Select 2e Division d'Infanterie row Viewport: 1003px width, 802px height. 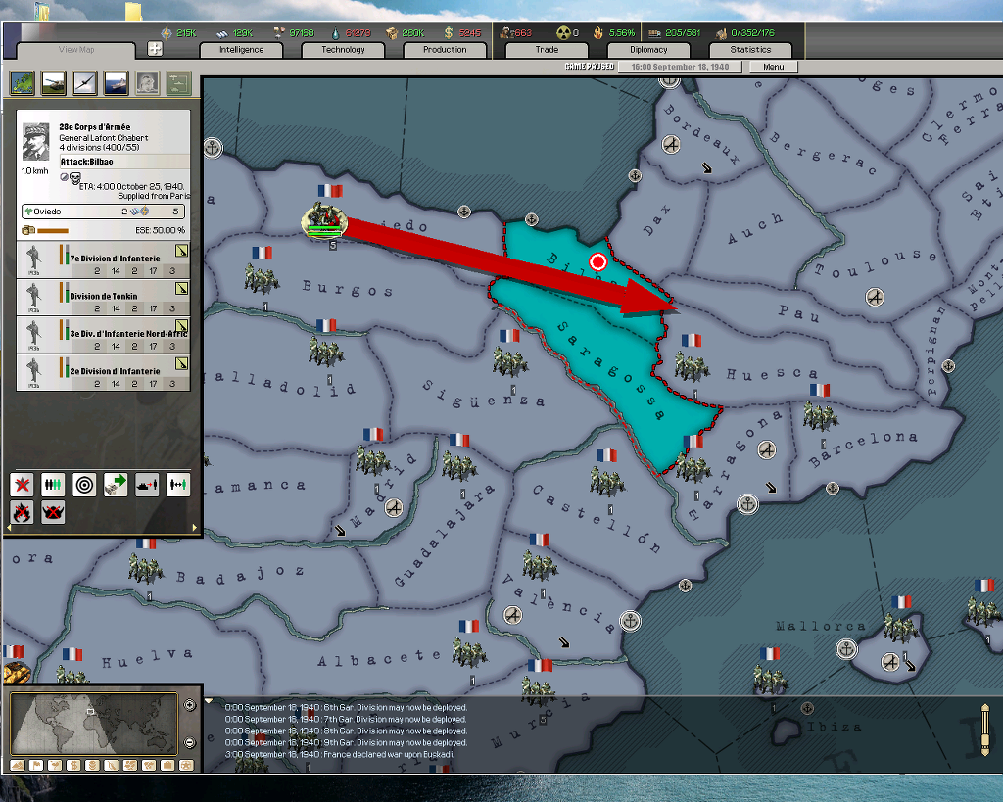[103, 371]
